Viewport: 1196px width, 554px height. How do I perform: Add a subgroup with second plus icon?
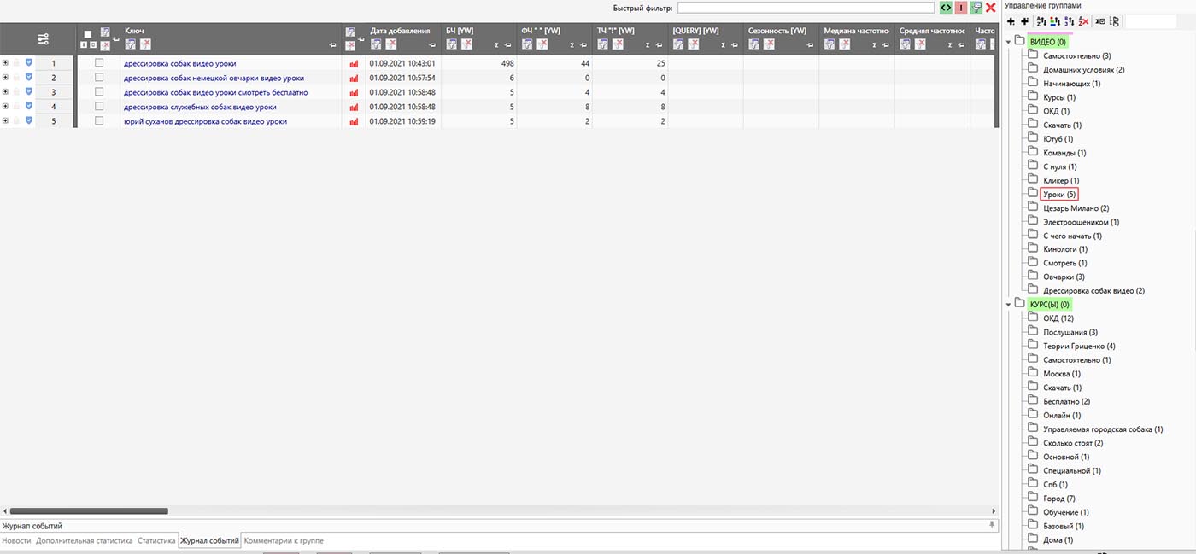[x=1024, y=21]
